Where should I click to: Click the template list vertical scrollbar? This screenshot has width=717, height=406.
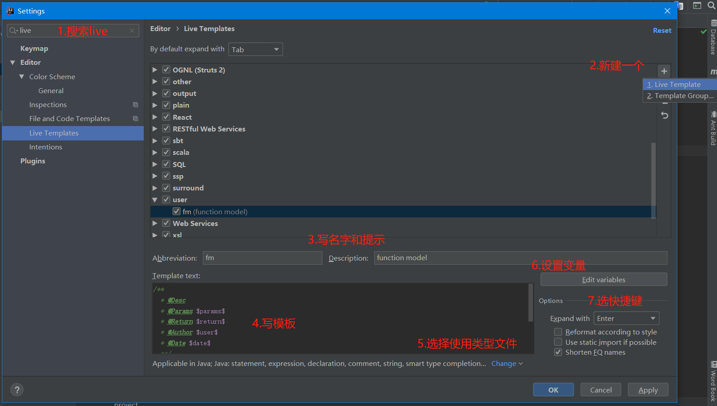tap(653, 180)
